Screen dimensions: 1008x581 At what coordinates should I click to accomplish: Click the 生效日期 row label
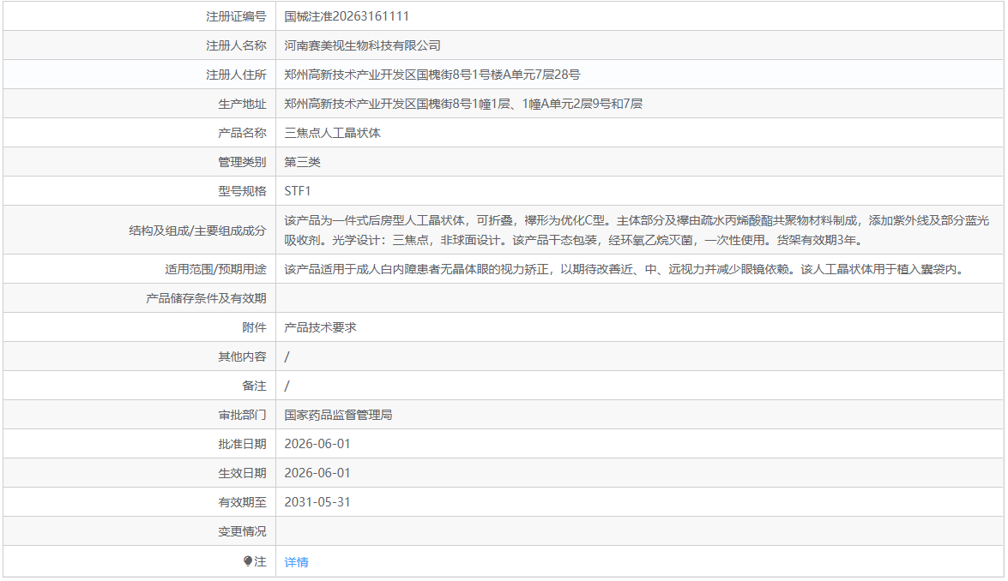pos(242,473)
